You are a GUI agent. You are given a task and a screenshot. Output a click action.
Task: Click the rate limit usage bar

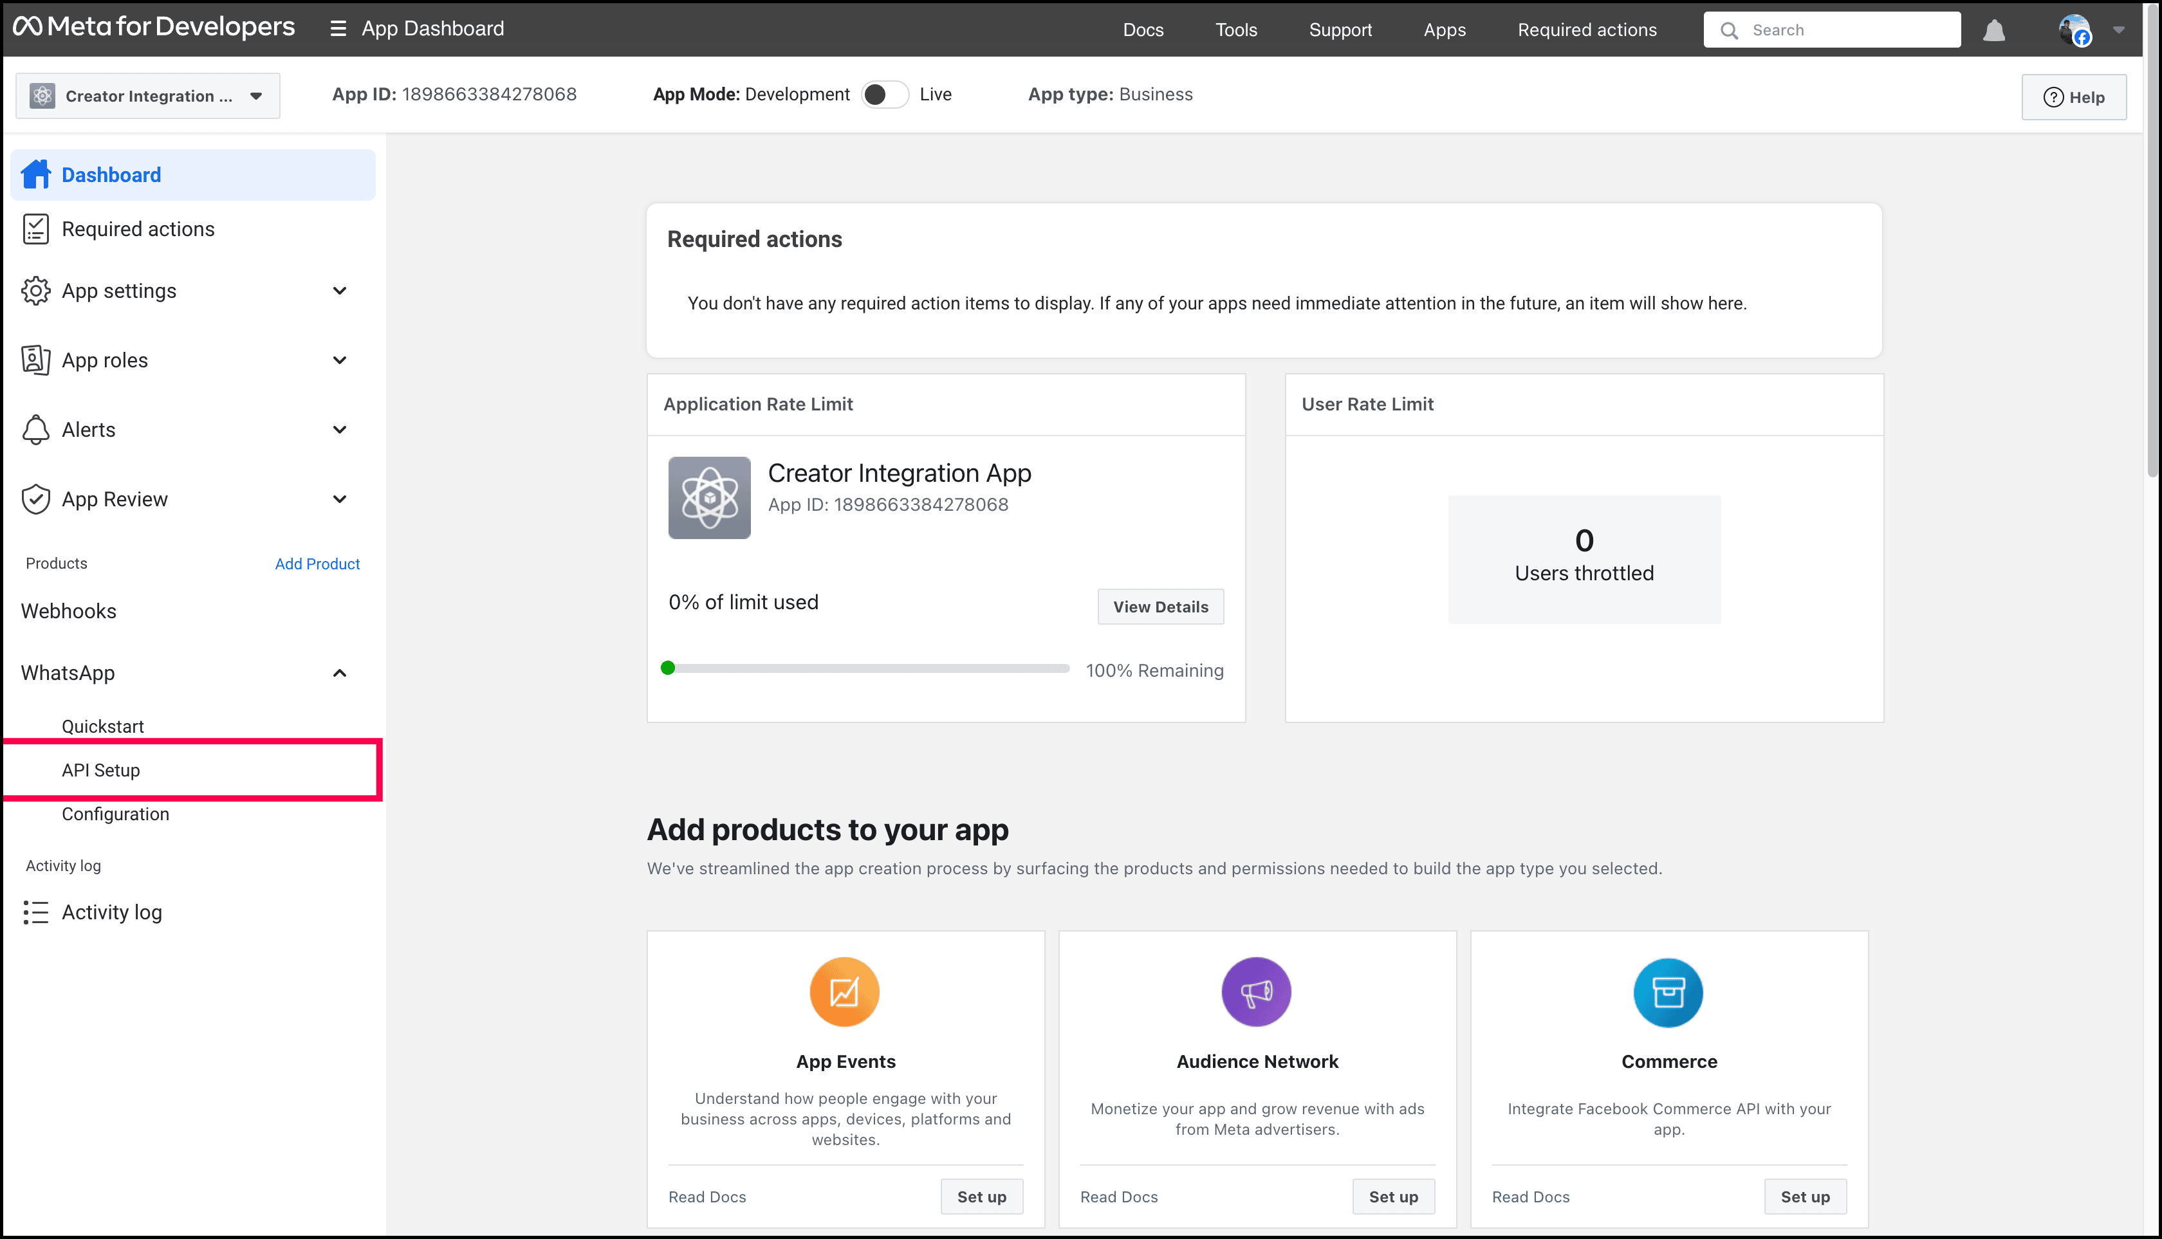click(867, 669)
